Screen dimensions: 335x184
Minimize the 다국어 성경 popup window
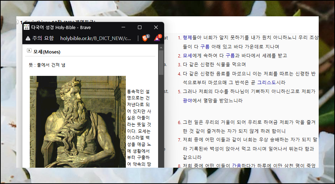click(x=123, y=27)
